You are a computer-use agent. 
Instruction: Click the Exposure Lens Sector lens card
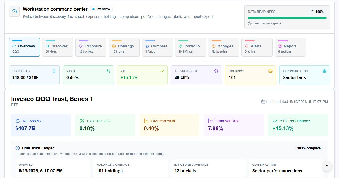[305, 75]
